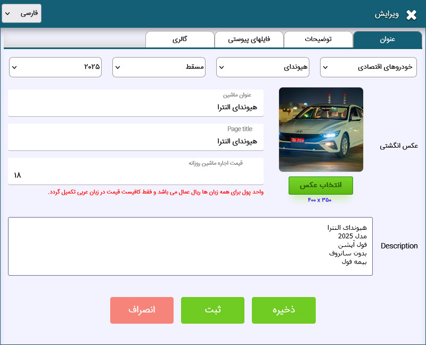
Task: Open the گالری tab
Action: (x=180, y=39)
